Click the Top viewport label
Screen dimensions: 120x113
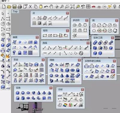15,11
